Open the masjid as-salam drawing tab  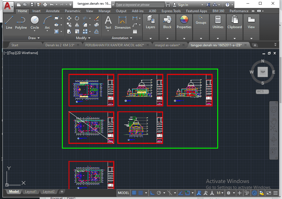point(167,45)
